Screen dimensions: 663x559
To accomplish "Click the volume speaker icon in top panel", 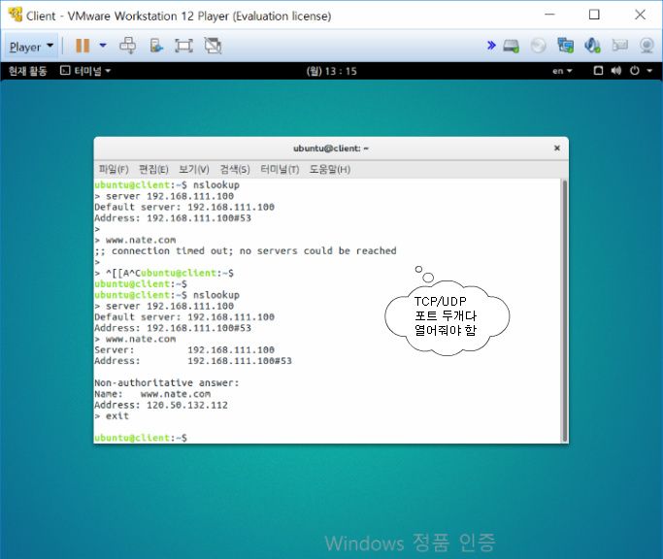I will click(x=616, y=71).
